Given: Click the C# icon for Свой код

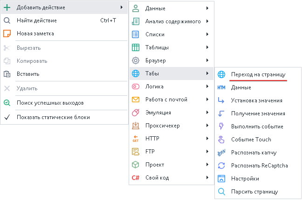Looking at the screenshot, I should coord(136,178).
